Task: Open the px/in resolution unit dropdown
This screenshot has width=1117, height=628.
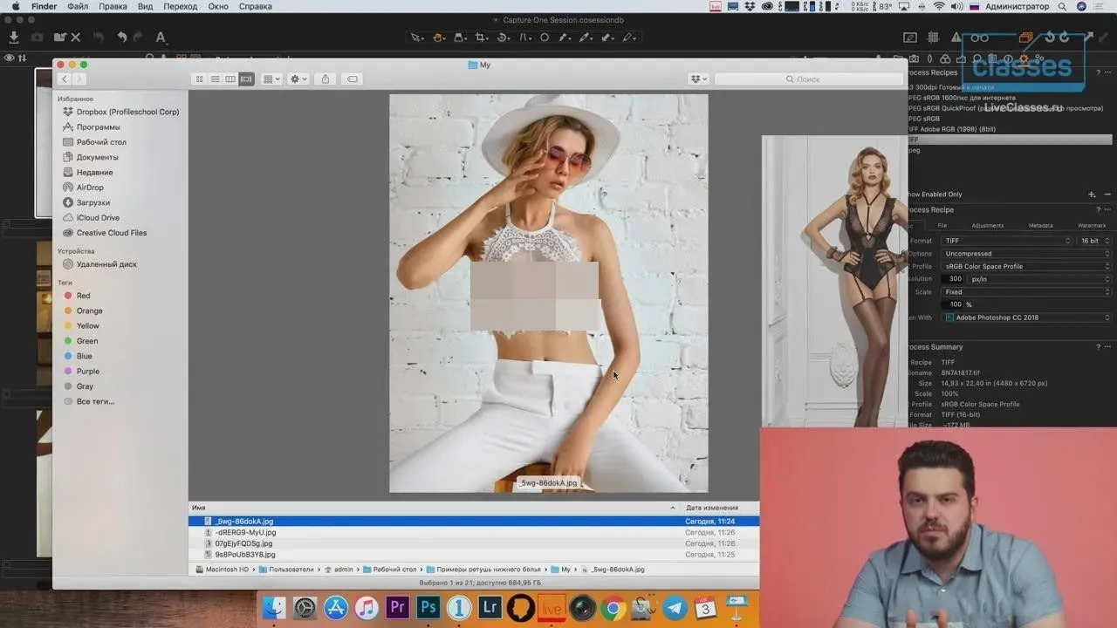Action: pos(1040,279)
